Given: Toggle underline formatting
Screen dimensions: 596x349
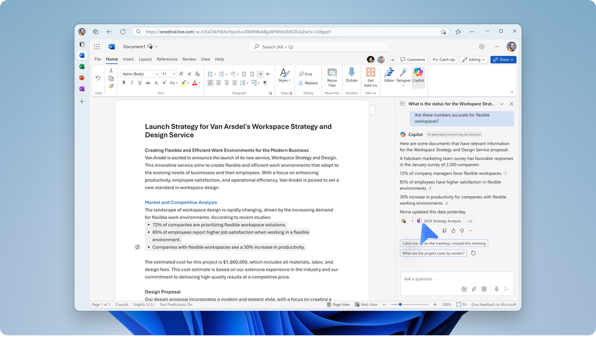Looking at the screenshot, I should pyautogui.click(x=140, y=82).
